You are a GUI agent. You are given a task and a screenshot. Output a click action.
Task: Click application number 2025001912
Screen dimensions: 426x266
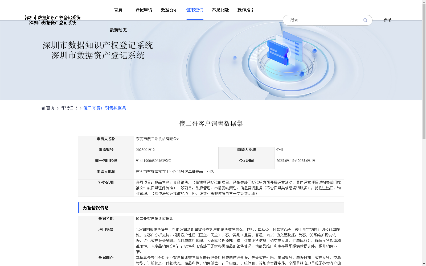145,150
